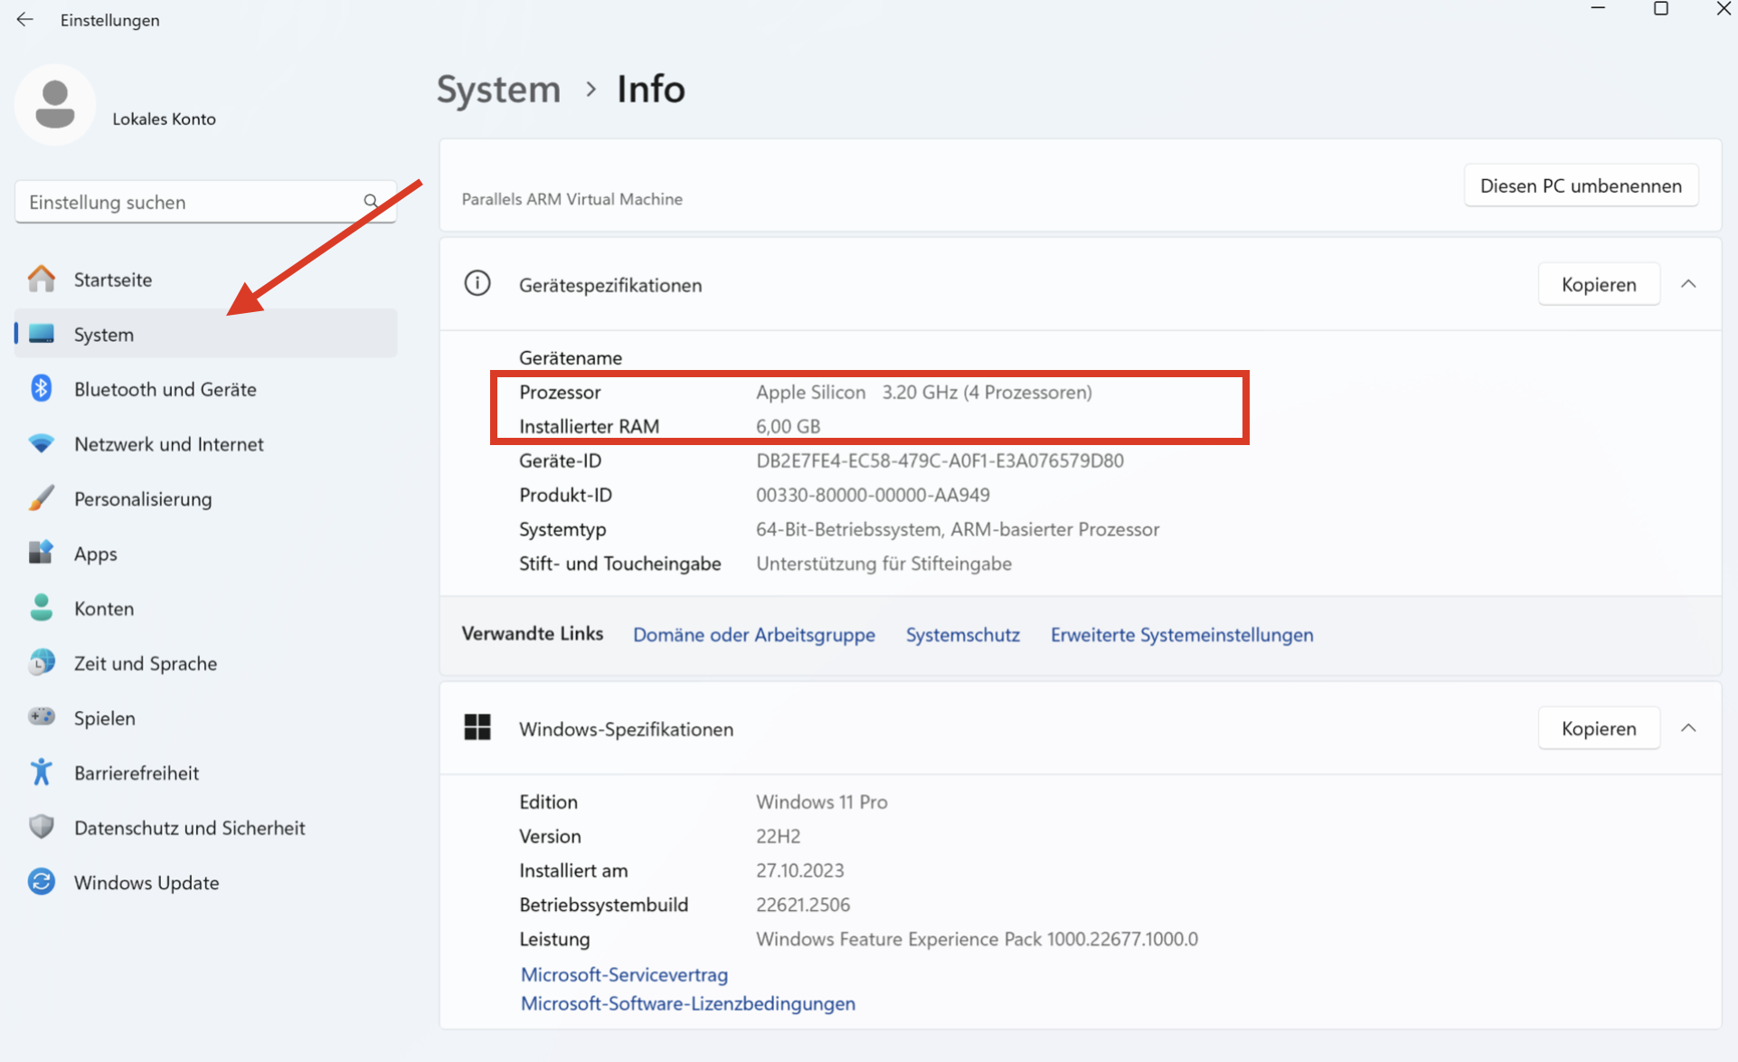
Task: Click the Unterstützung für Stifteingabe value
Action: [x=883, y=564]
